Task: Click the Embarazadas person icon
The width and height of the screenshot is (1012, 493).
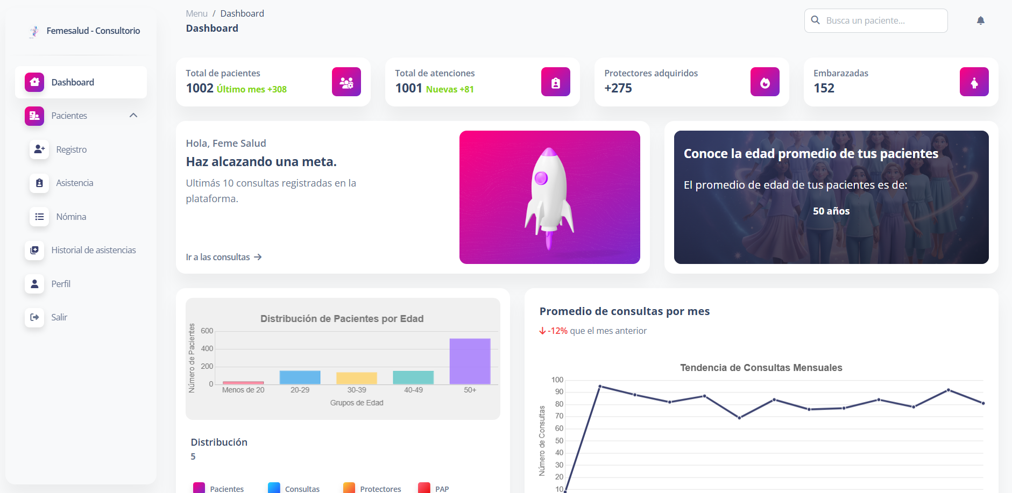Action: pos(974,82)
